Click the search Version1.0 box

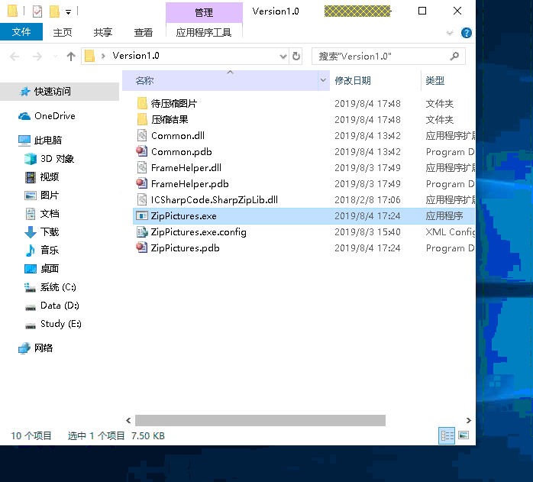[389, 56]
